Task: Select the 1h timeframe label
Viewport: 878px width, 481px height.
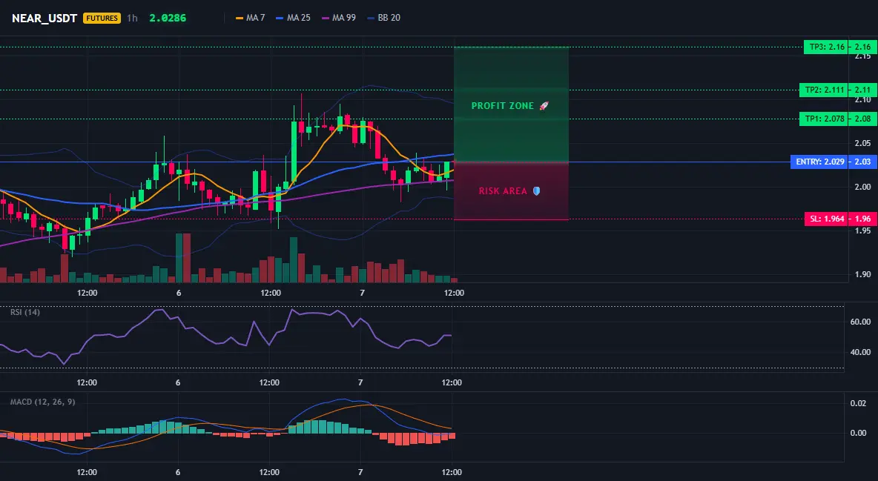Action: 132,18
